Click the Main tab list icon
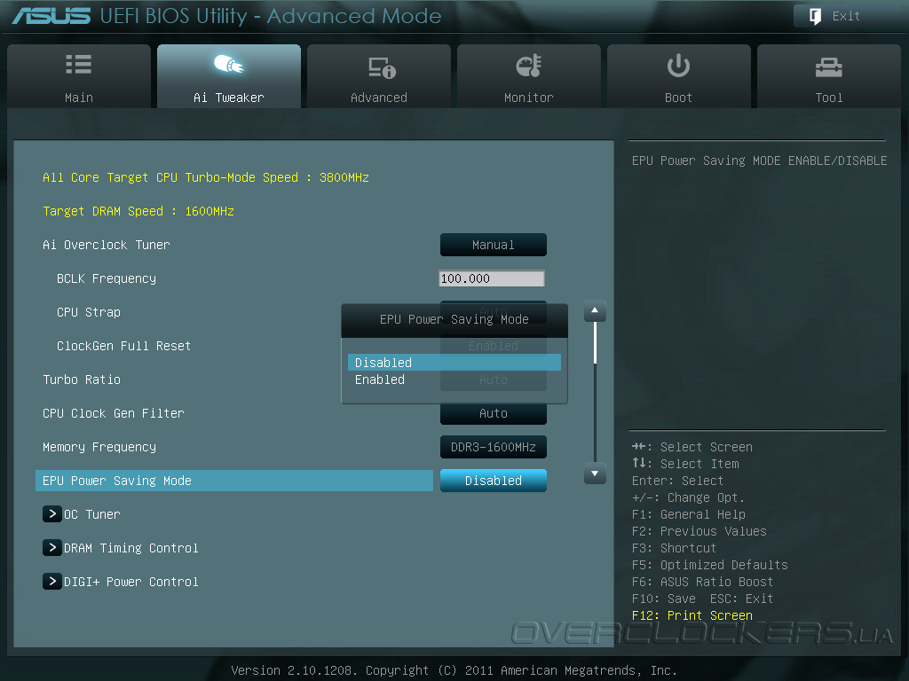 [x=79, y=64]
